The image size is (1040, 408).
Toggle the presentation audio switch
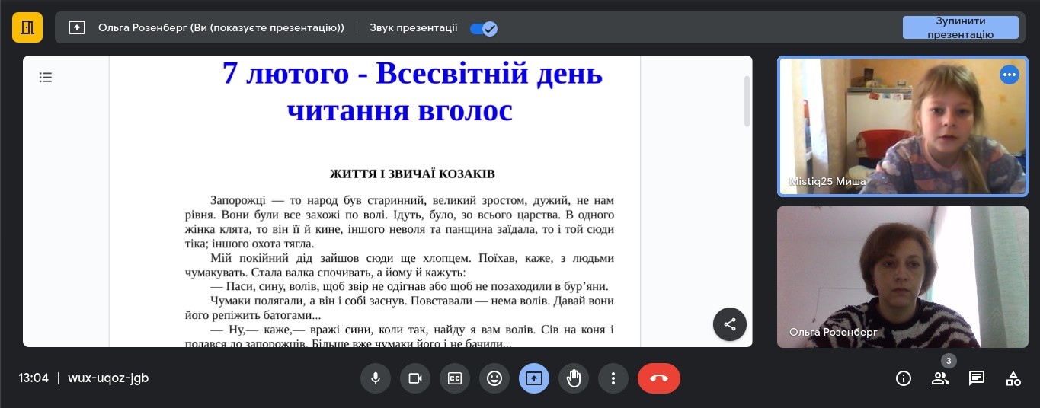click(484, 28)
